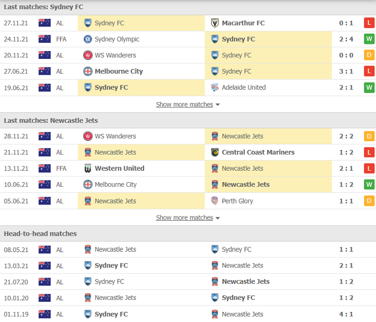Image resolution: width=376 pixels, height=322 pixels.
Task: Click the Sydney Olympic club crest
Action: 88,39
